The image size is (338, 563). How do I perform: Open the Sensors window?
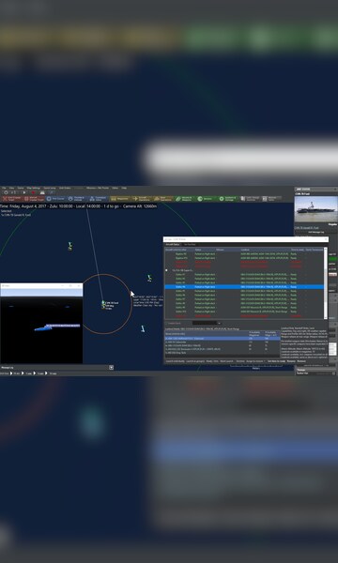tap(206, 199)
